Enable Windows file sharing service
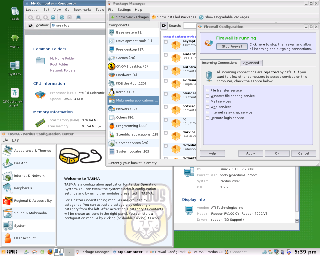320x256 pixels. click(207, 96)
